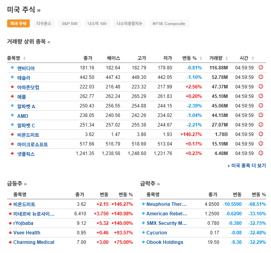Image resolution: width=271 pixels, height=253 pixels.
Task: Open Cycurion loser link
Action: click(157, 233)
